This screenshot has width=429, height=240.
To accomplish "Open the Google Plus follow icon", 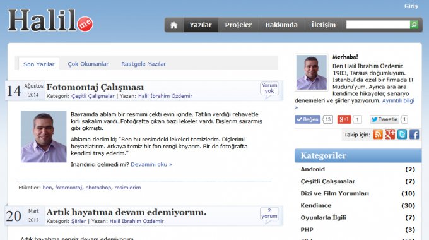I will pos(390,135).
